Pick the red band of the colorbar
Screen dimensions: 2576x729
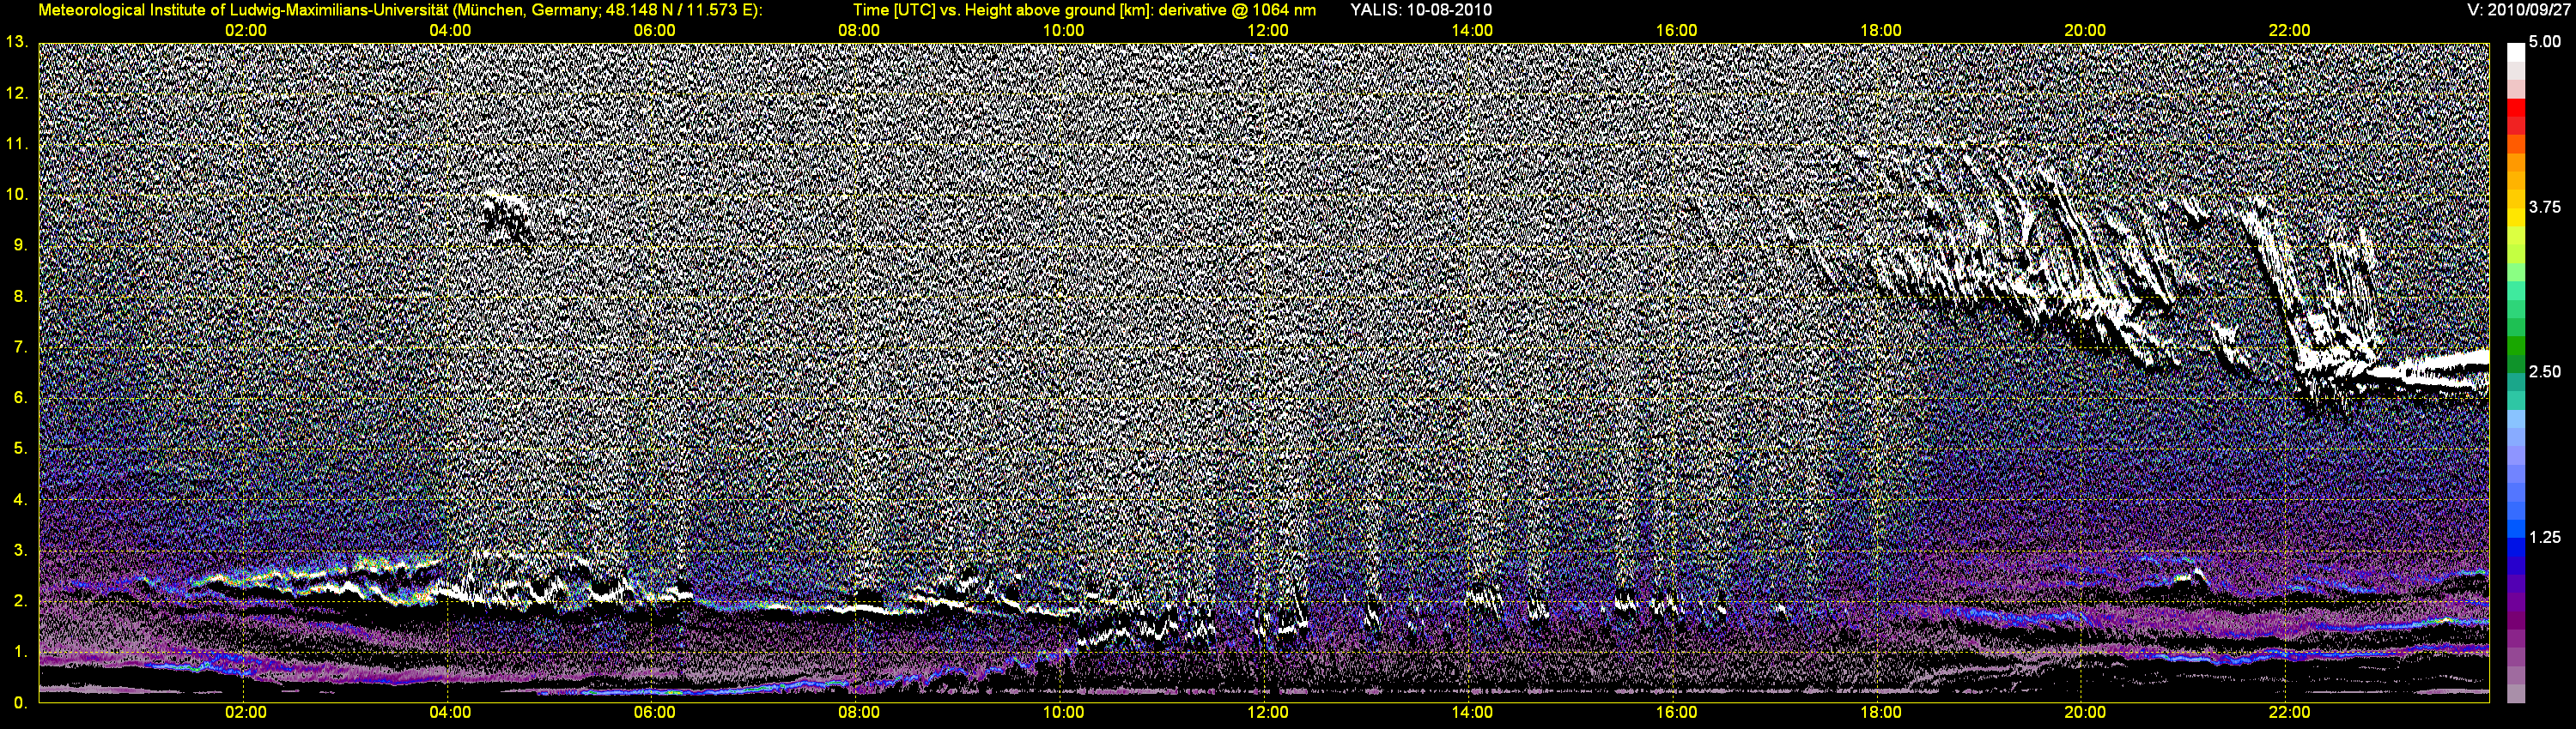[2515, 109]
